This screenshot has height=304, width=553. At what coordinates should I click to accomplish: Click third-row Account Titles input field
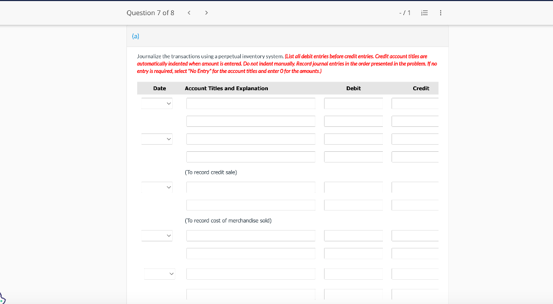251,139
